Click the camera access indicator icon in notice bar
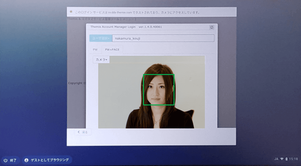This screenshot has width=301, height=166. click(71, 12)
